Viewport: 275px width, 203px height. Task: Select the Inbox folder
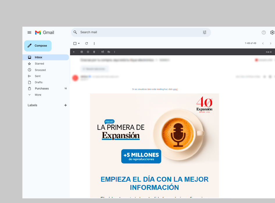46,57
